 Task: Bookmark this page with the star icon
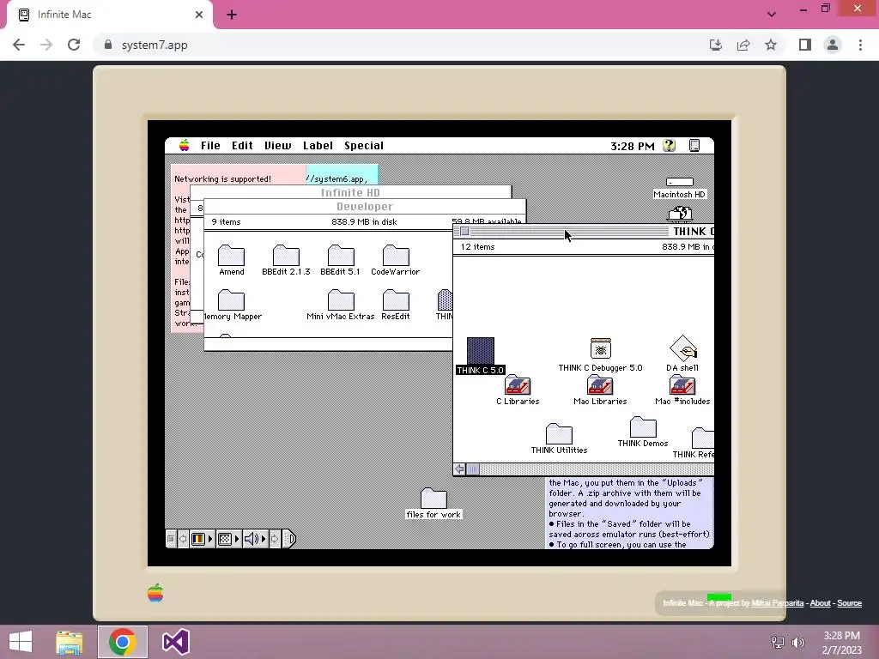pyautogui.click(x=771, y=45)
